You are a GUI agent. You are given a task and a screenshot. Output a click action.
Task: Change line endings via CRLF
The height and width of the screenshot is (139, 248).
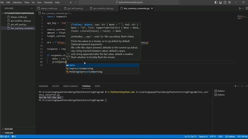point(220,137)
